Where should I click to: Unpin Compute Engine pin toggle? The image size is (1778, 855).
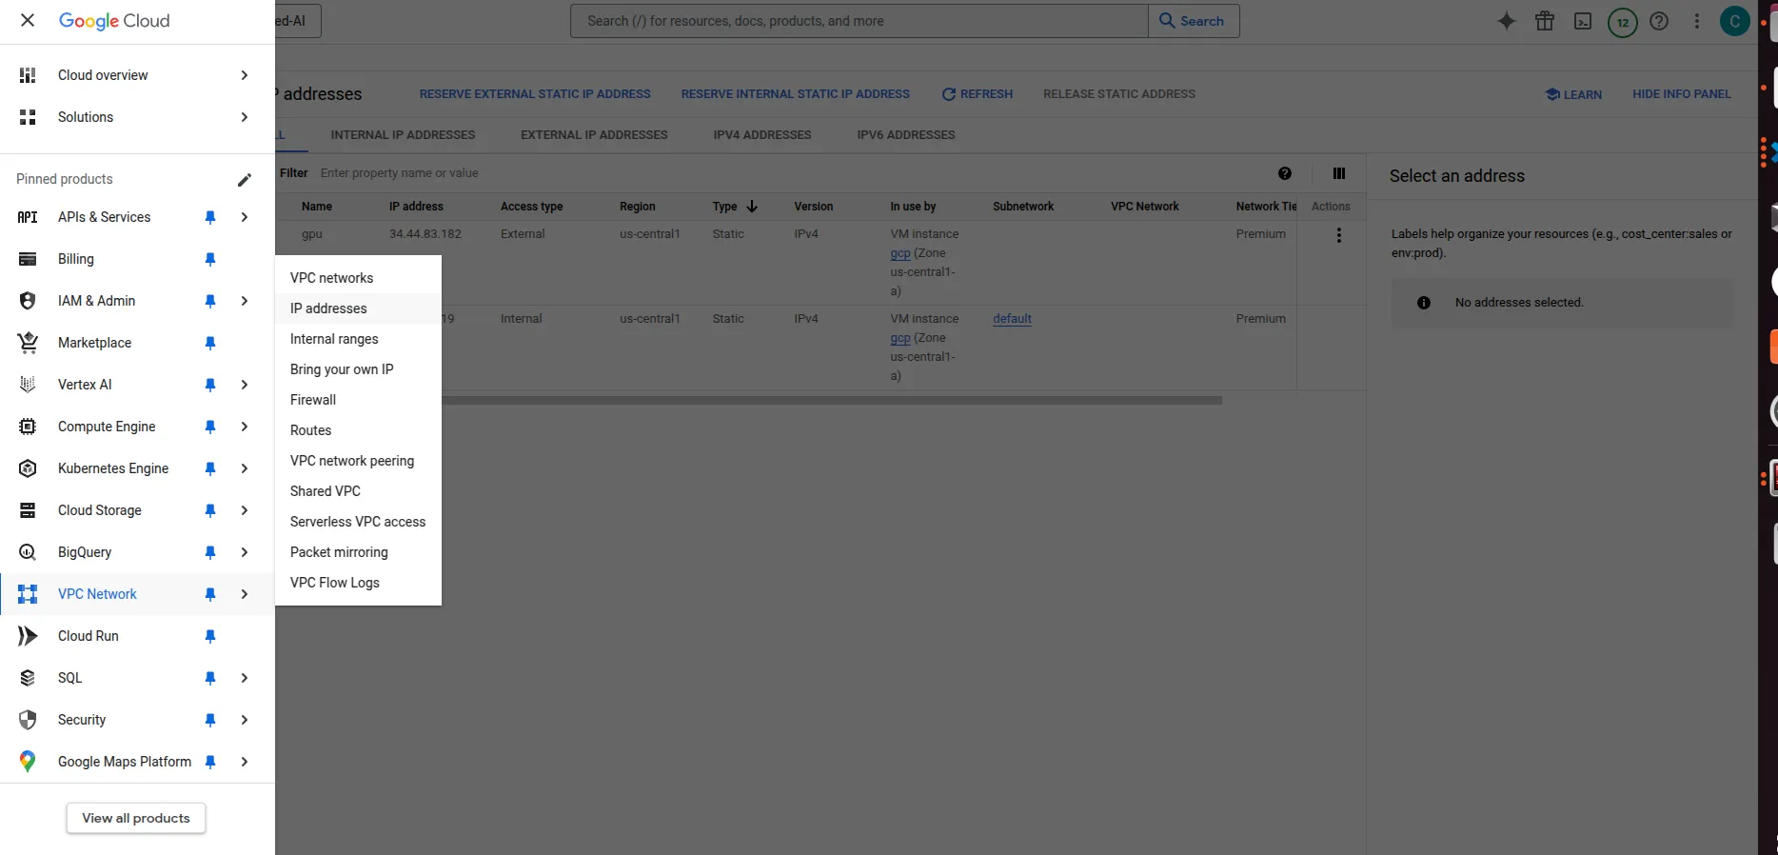point(210,427)
